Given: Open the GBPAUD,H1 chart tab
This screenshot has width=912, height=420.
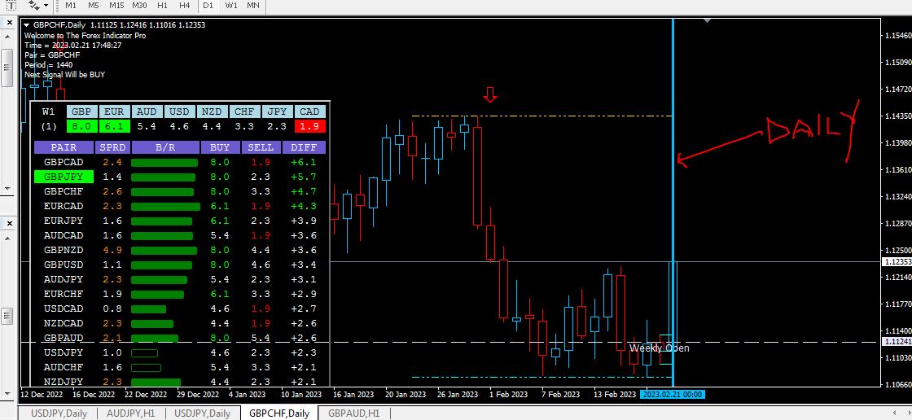Looking at the screenshot, I should (353, 413).
